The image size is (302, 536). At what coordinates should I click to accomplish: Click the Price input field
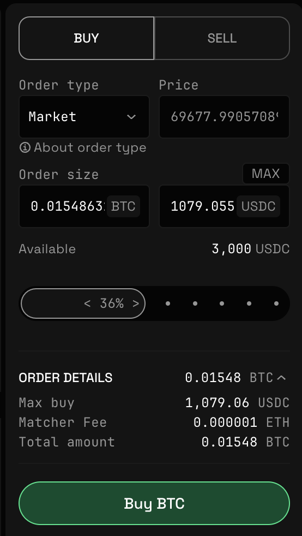pyautogui.click(x=224, y=117)
